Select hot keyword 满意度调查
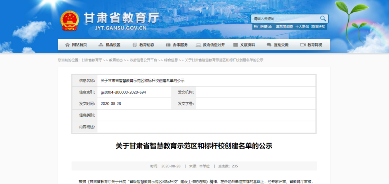389x184 pixels. pos(284,27)
